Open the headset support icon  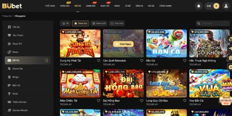(230, 39)
